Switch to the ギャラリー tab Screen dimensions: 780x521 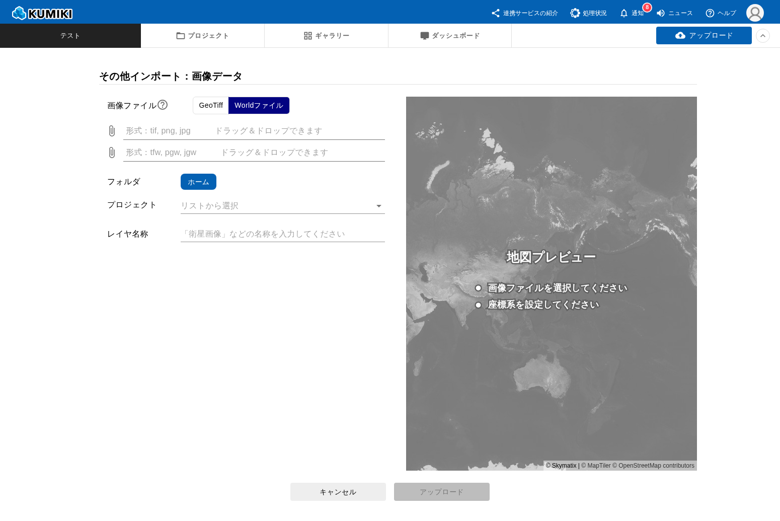click(x=326, y=36)
